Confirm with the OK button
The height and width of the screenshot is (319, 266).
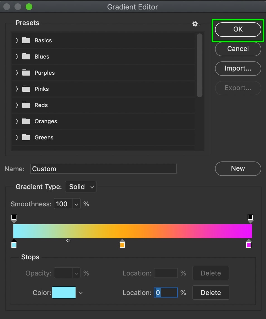(238, 29)
